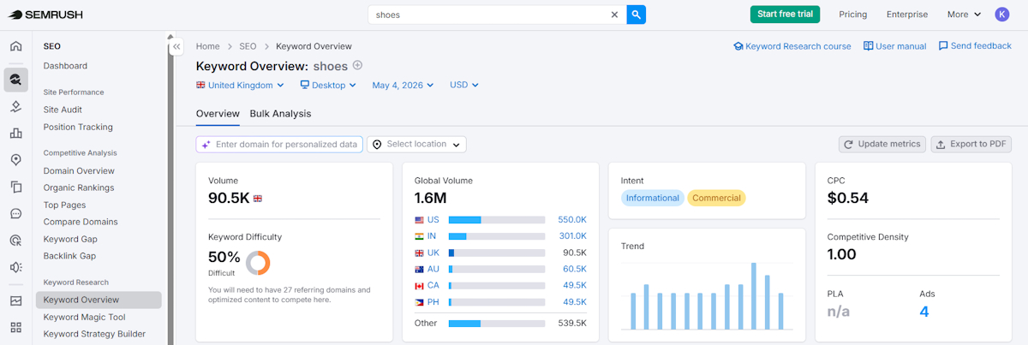The image size is (1028, 345).
Task: Click the Informational intent badge
Action: (653, 198)
